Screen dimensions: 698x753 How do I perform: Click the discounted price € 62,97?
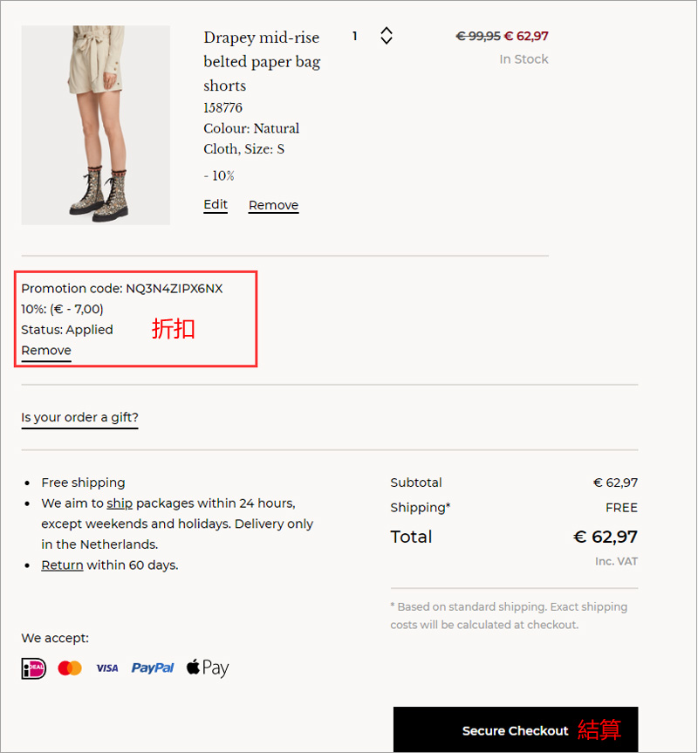tap(526, 36)
